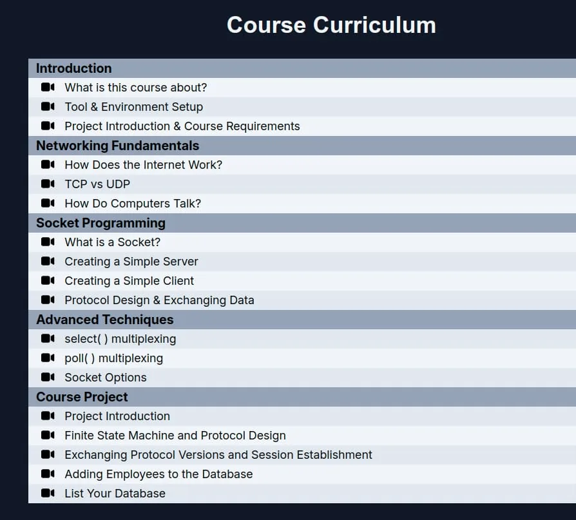
Task: Click the video icon next to 'TCP vs UDP'
Action: click(x=48, y=184)
